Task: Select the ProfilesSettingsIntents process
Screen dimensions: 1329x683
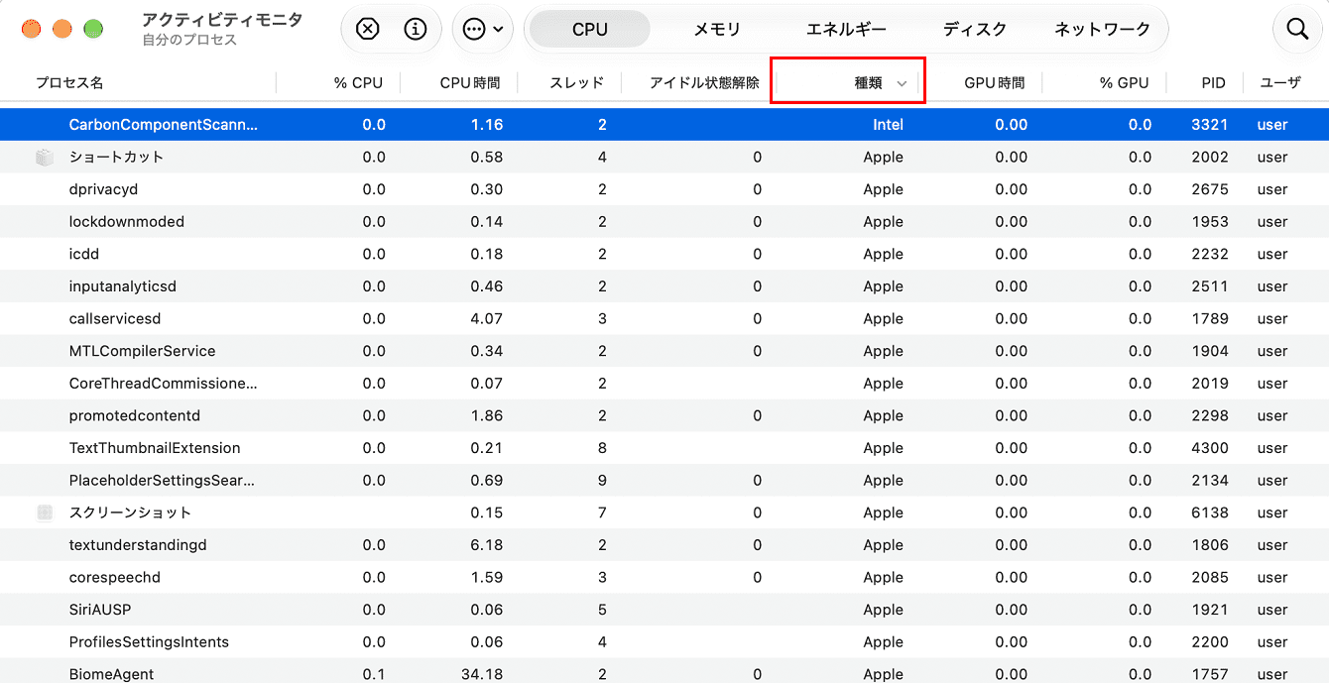Action: [x=664, y=641]
